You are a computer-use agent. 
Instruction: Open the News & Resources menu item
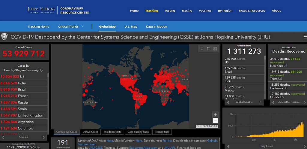click(x=252, y=11)
